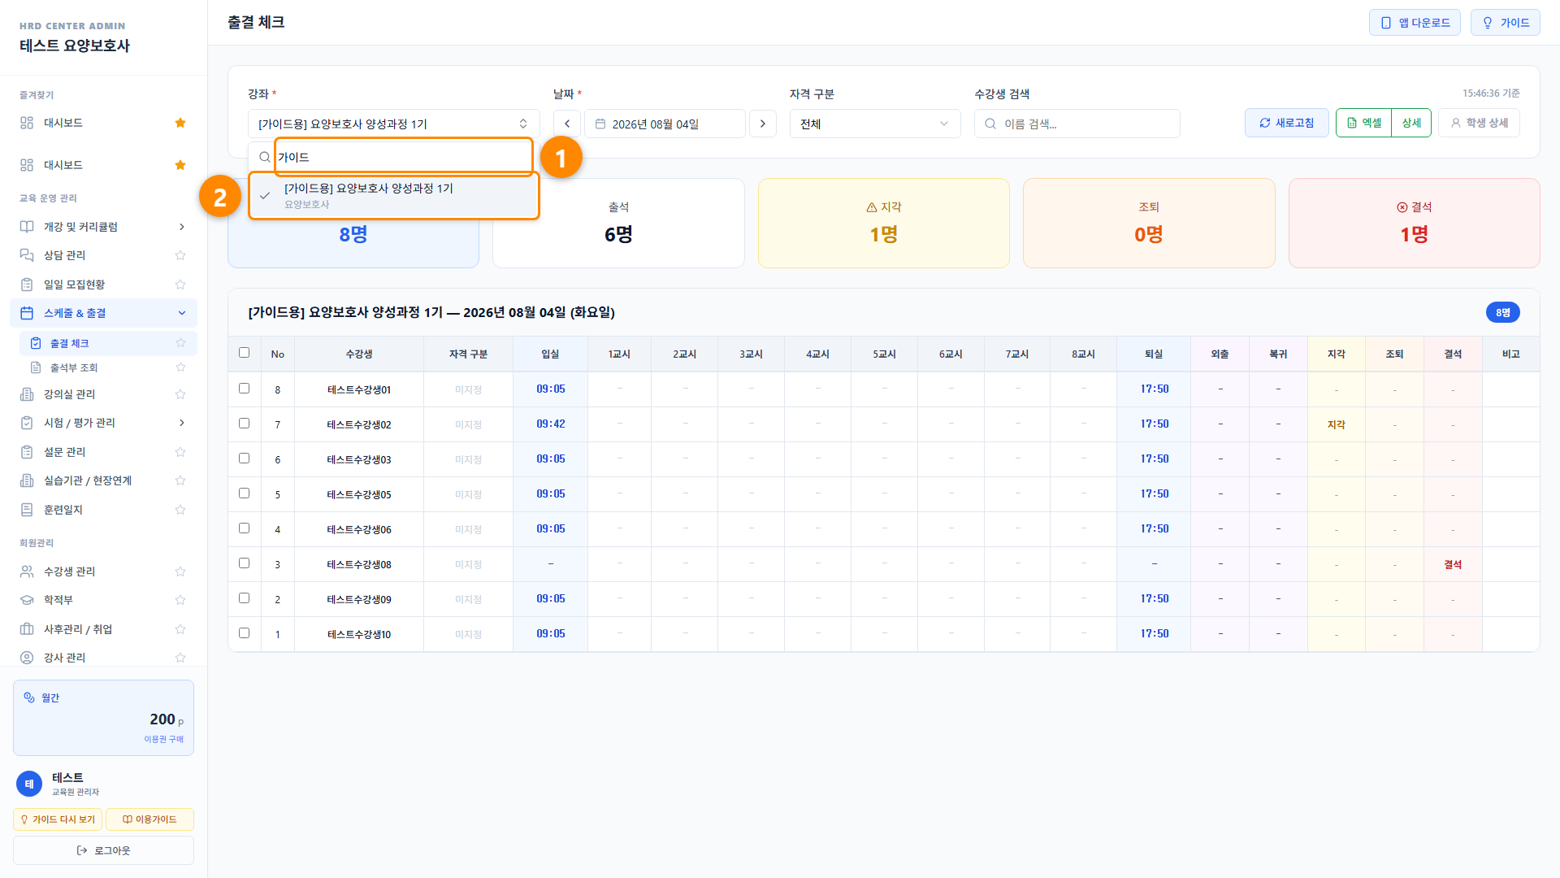Toggle the select-all header checkbox

[244, 353]
